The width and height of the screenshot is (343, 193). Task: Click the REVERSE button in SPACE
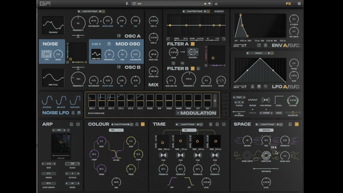point(266,130)
